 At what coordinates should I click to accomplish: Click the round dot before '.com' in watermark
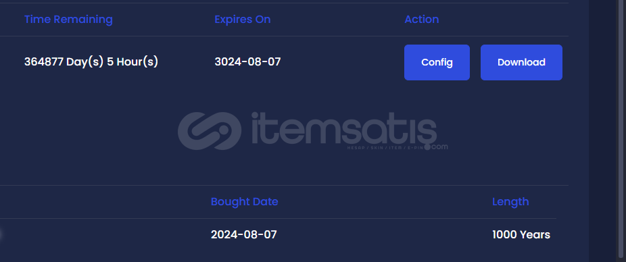tap(427, 147)
